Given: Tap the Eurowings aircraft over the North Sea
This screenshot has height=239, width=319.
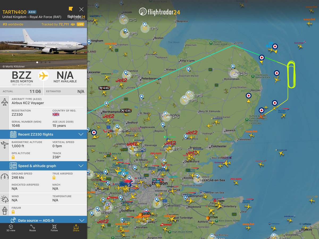Looking at the screenshot, I should pyautogui.click(x=300, y=46).
